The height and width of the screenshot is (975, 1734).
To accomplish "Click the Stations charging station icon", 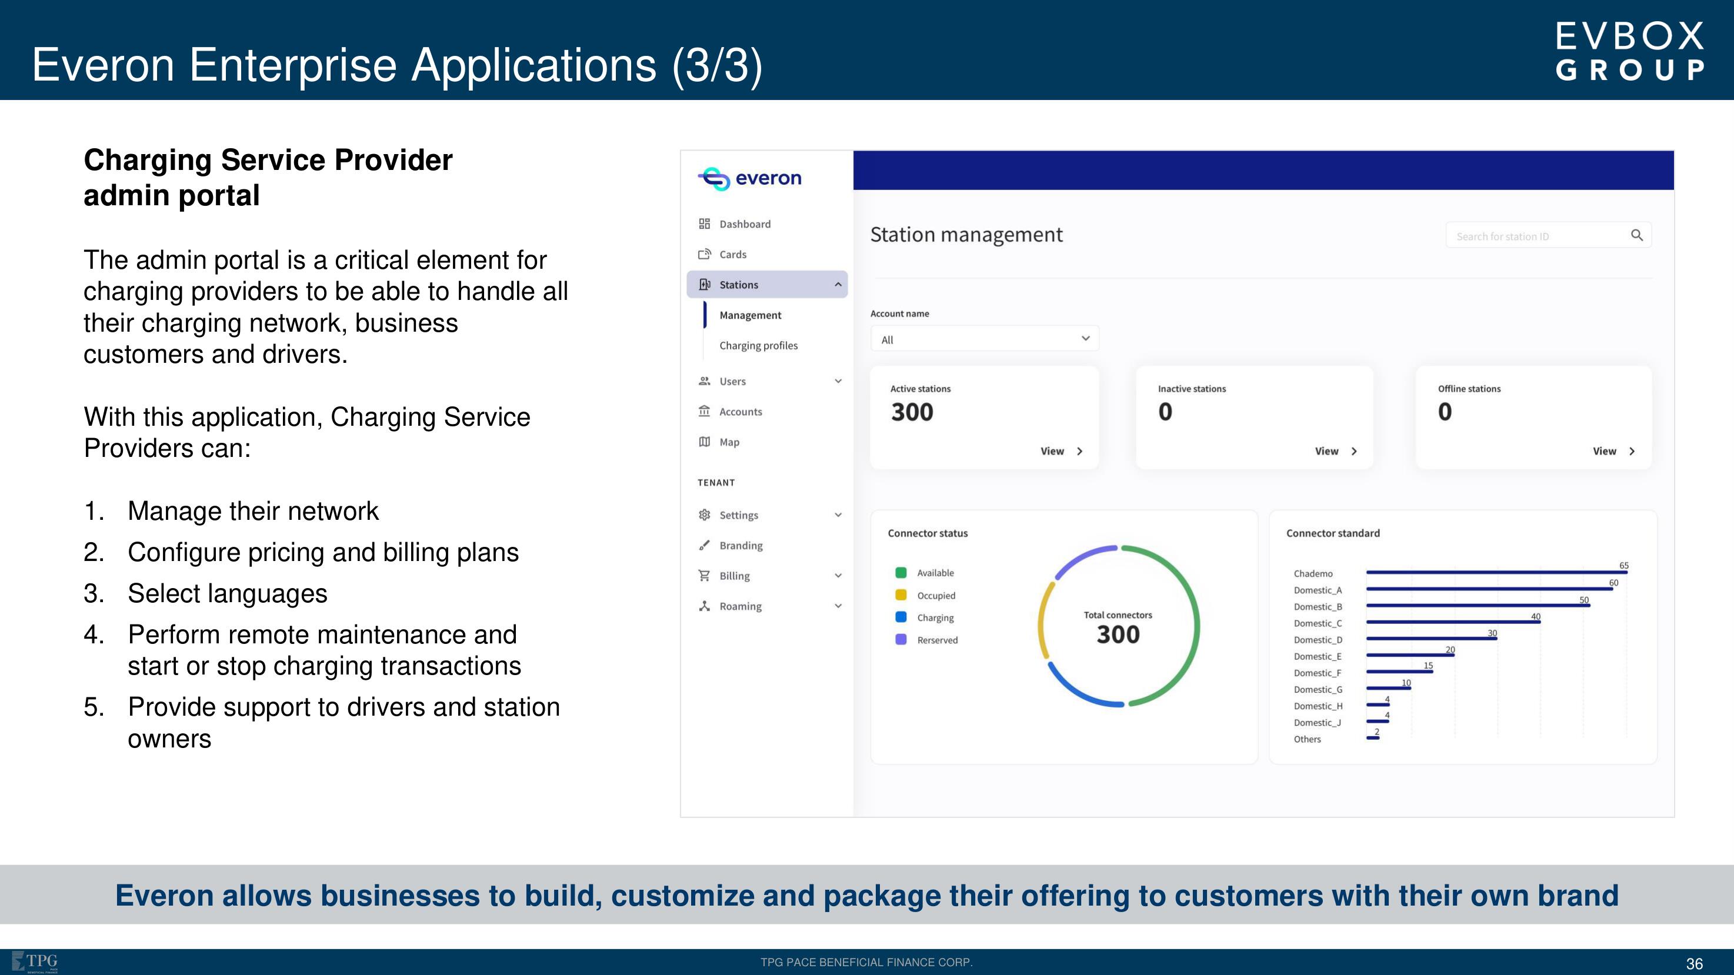I will [704, 285].
